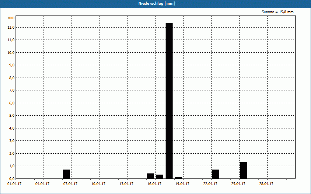Select the bar at 22.04.17
Viewport: 311px width, 194px height.
coord(216,174)
